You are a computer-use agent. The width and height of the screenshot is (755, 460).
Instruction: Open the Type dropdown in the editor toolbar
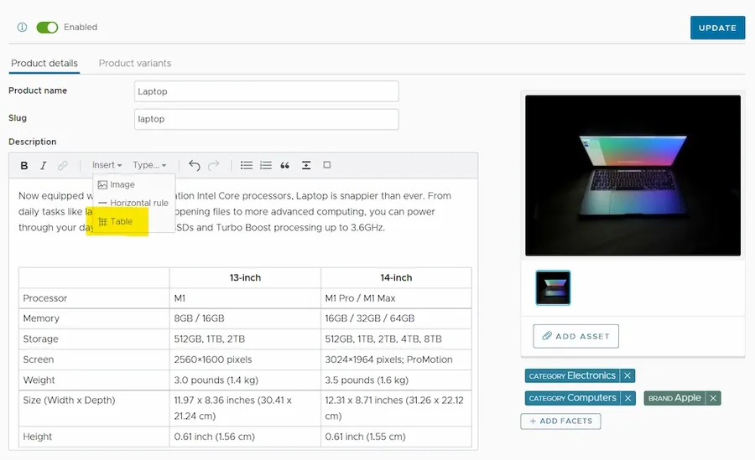click(x=149, y=166)
